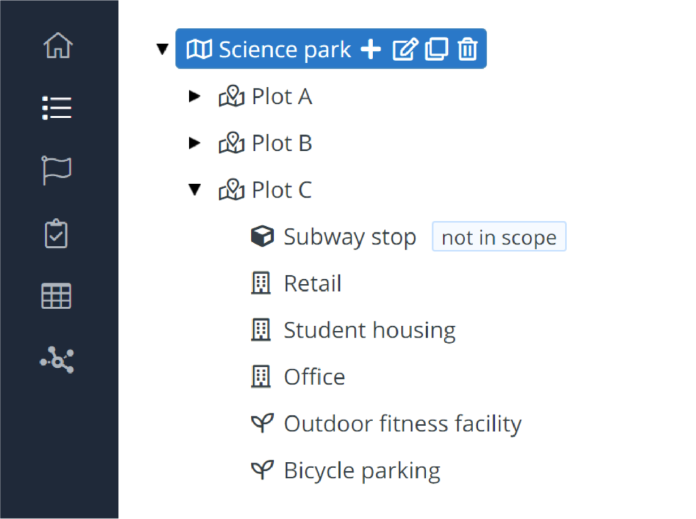The image size is (696, 519).
Task: Click the edit pencil icon for Science park
Action: (x=405, y=49)
